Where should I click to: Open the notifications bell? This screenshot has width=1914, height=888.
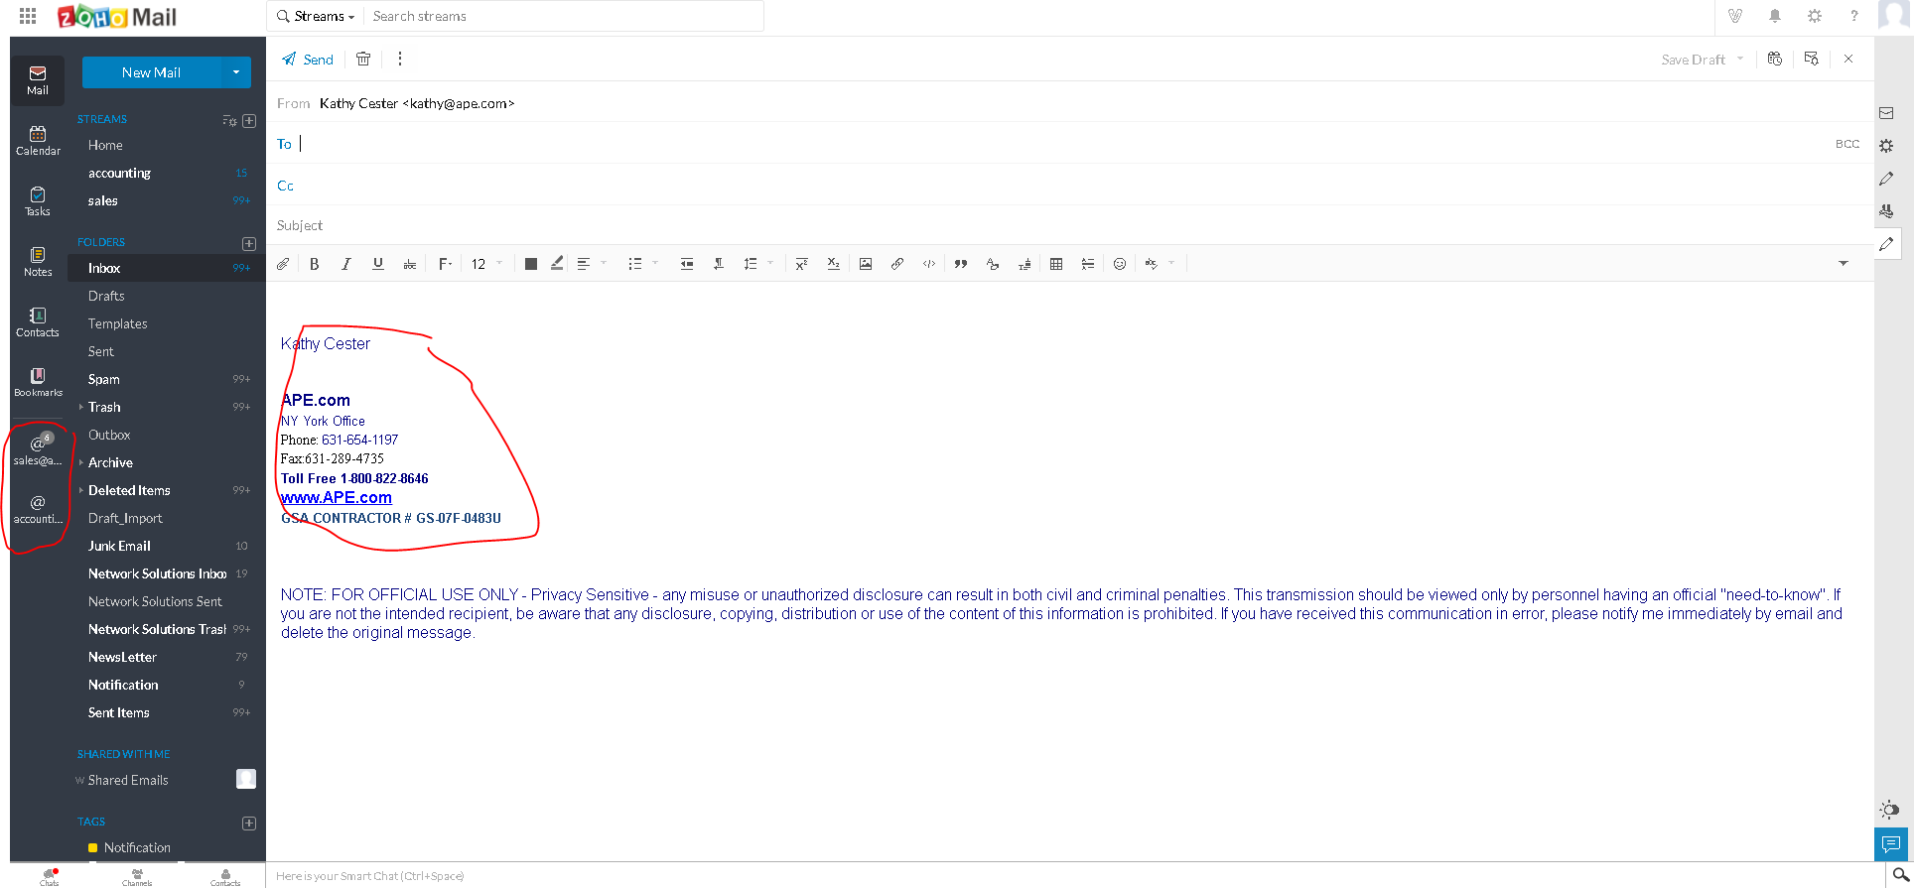(1775, 16)
